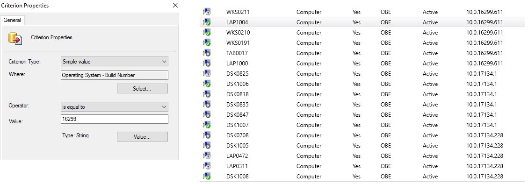Select the LAP0311 device row
The image size is (528, 184).
[x=363, y=166]
